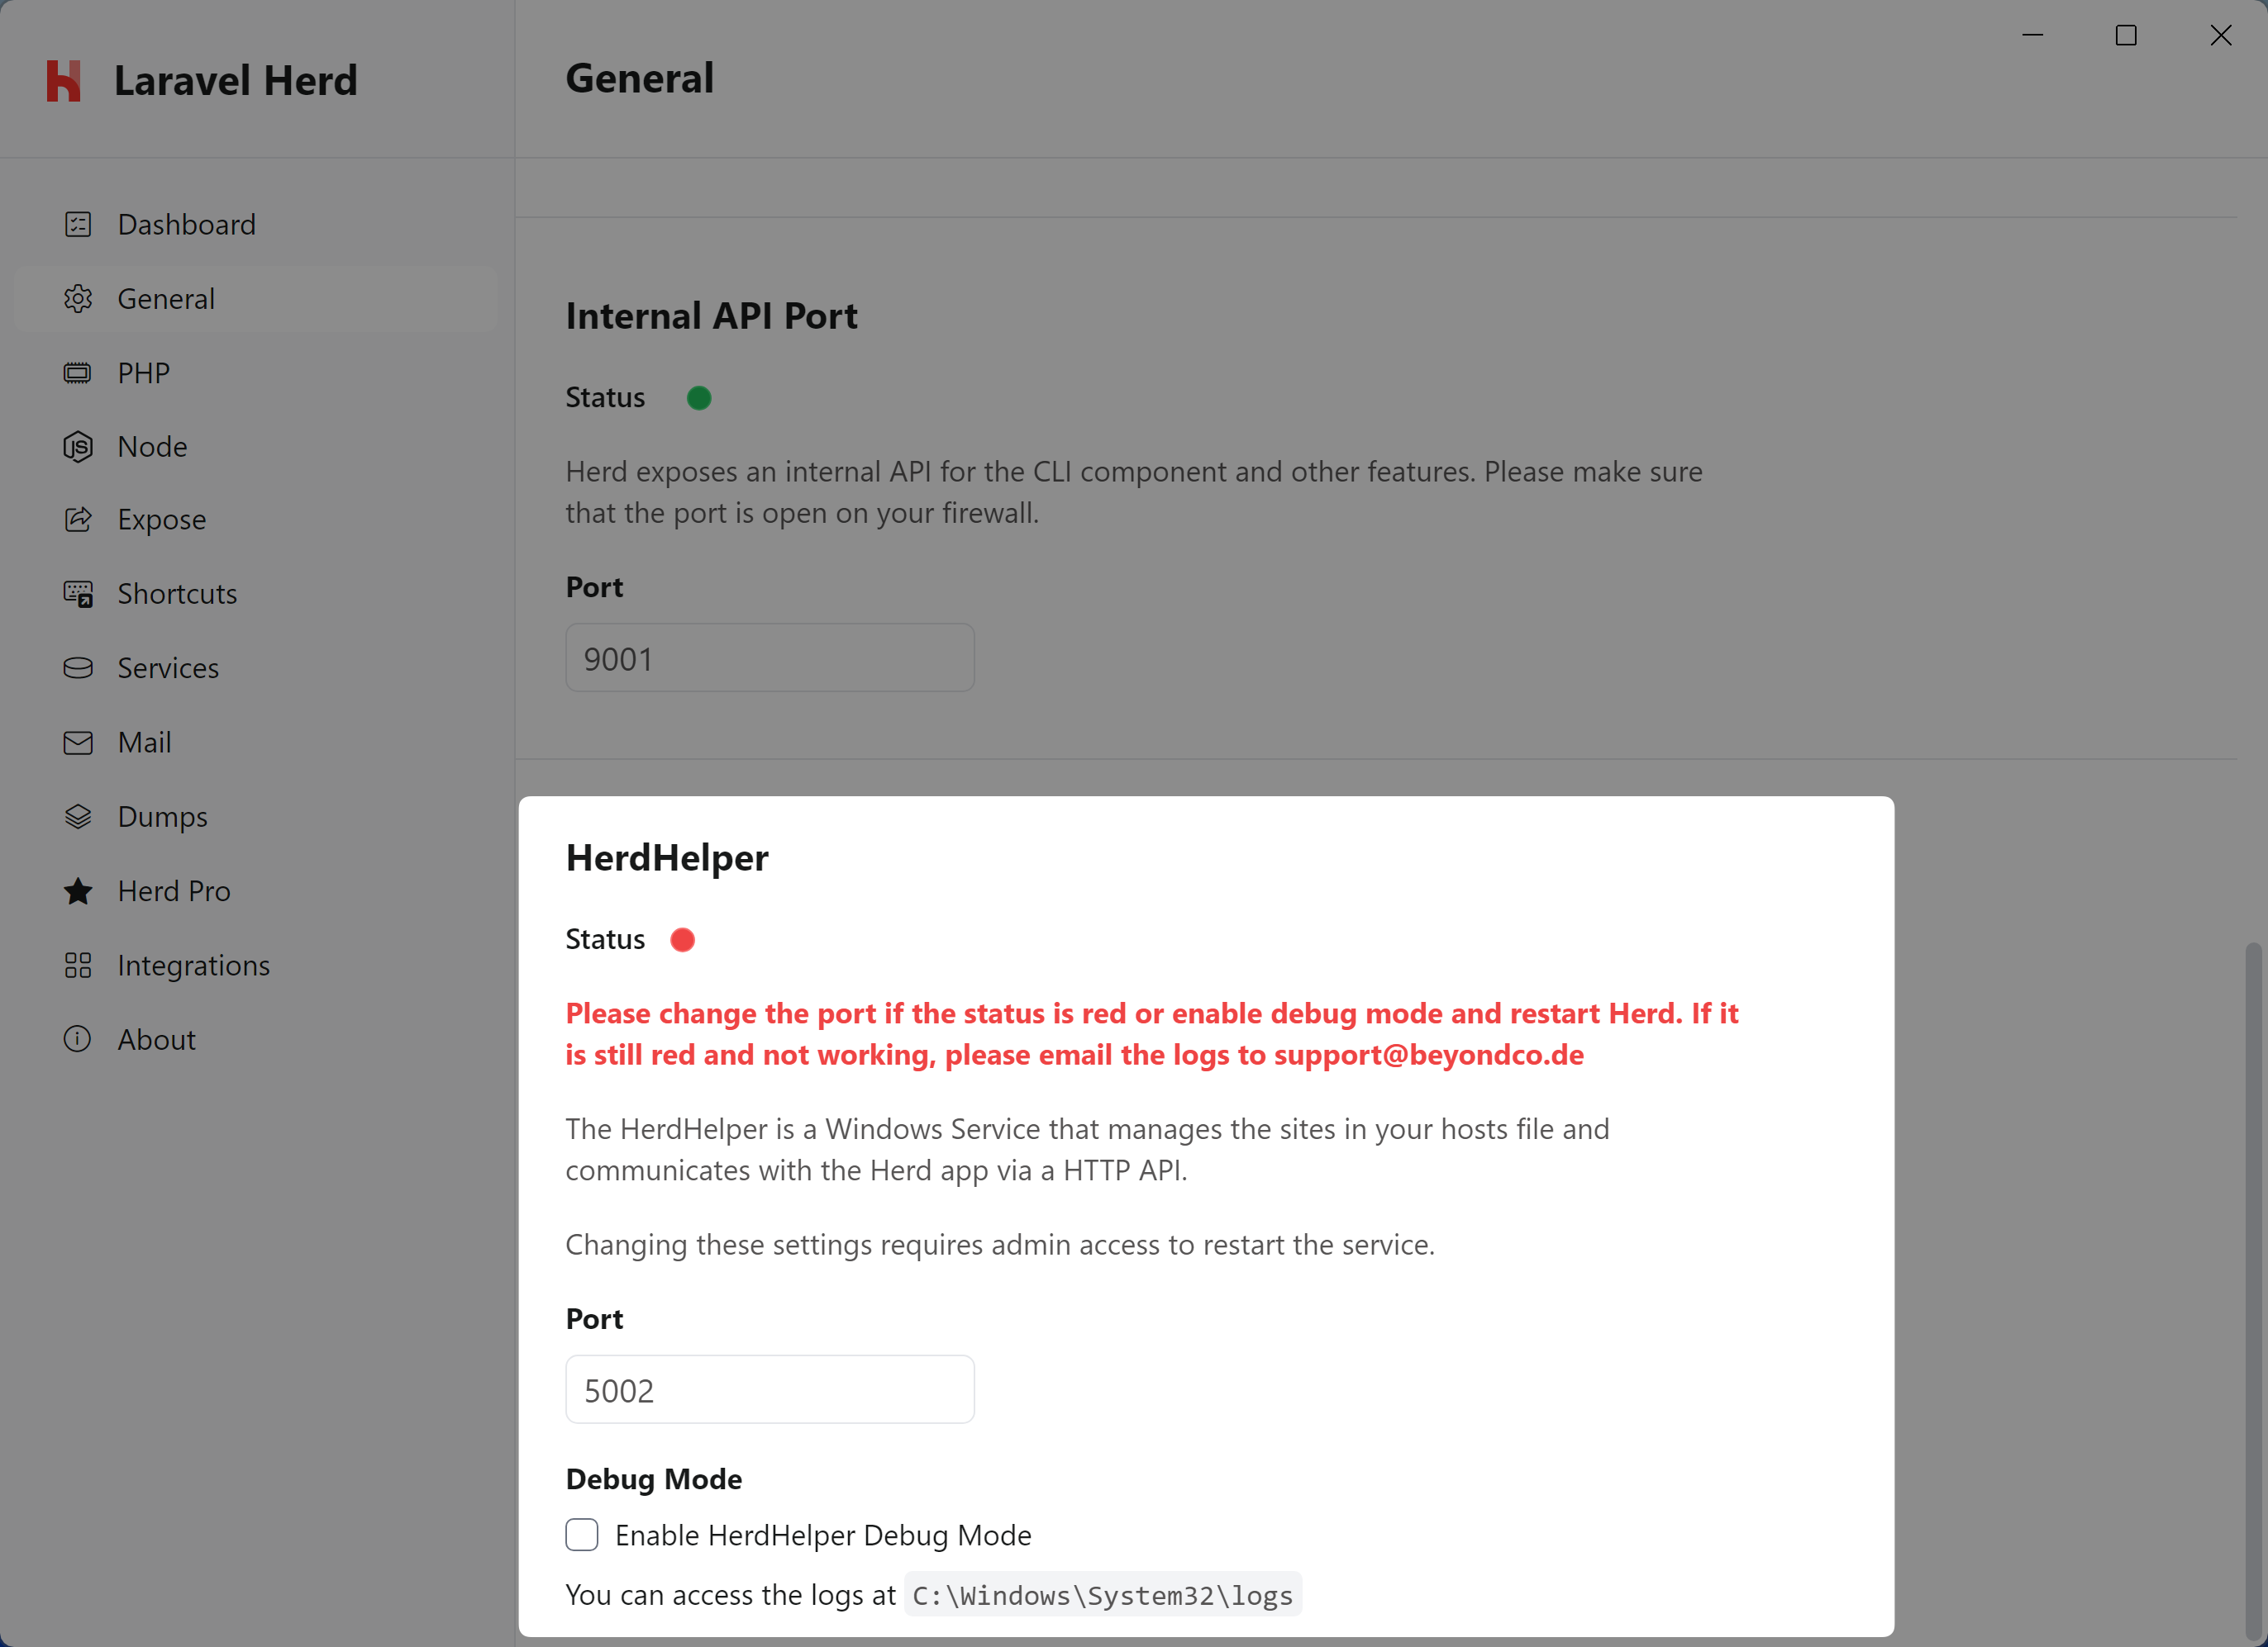Click the Mail envelope icon
The width and height of the screenshot is (2268, 1647).
78,743
